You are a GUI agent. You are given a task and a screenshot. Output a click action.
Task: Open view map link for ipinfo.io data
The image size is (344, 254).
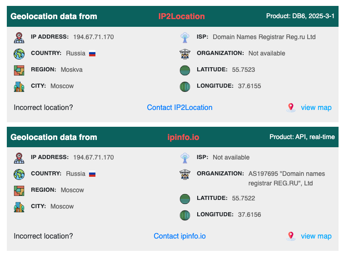tap(316, 236)
